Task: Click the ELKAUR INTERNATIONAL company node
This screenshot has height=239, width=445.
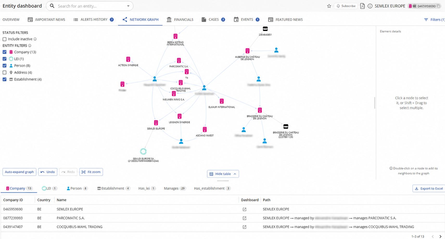Action: (222, 101)
